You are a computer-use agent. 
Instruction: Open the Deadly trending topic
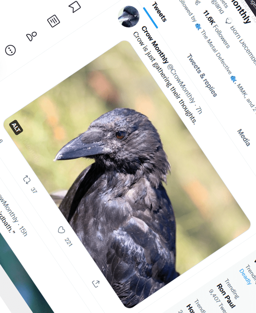coord(245,276)
